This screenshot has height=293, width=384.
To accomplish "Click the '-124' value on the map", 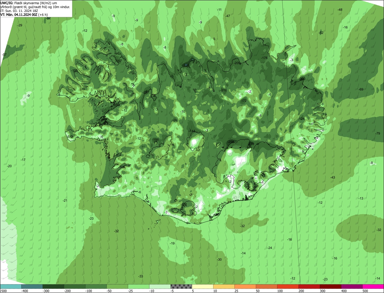I will click(301, 119).
